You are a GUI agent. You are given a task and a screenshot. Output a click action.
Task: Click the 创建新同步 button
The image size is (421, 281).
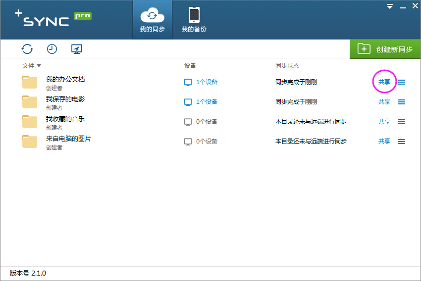385,49
